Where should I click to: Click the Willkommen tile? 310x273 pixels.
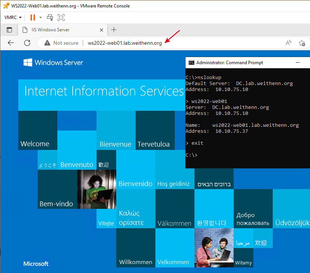point(136,248)
